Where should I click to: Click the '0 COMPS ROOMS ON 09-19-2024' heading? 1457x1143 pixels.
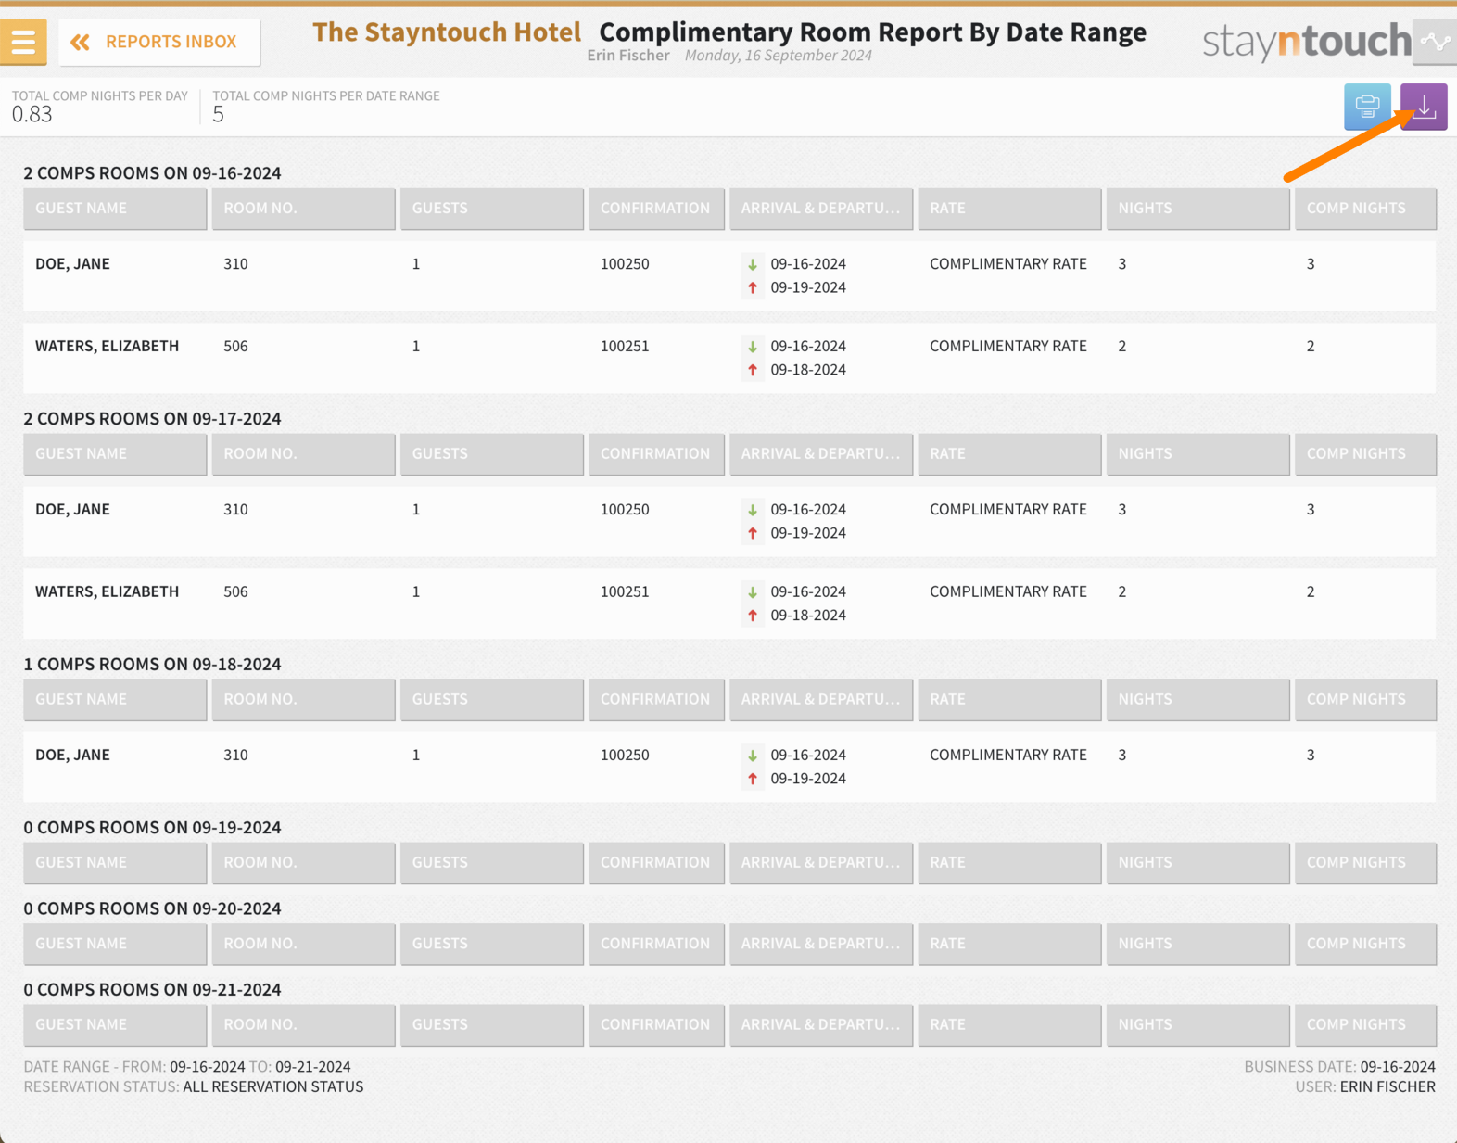[152, 828]
